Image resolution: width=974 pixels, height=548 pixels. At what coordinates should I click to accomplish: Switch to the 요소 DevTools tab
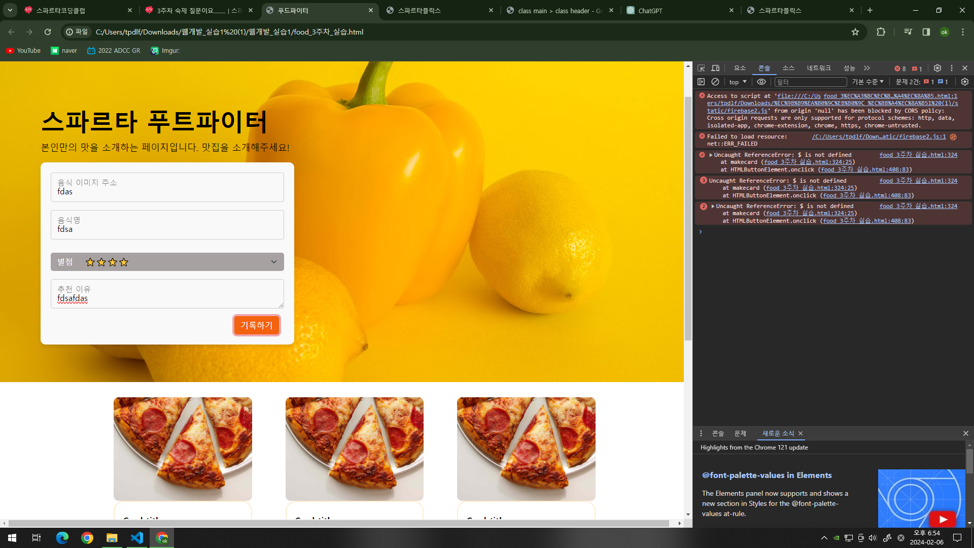point(740,68)
